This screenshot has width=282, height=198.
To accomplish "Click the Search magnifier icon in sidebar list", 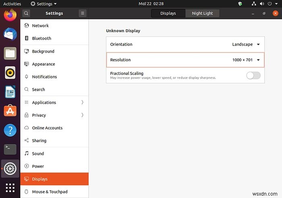I will 27,89.
